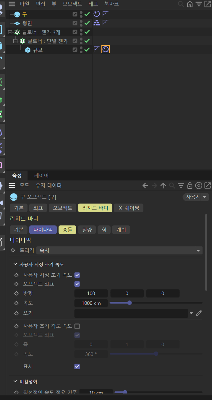212x400 pixels.
Task: Click the 속도 input showing 1000 cm
Action: point(91,303)
